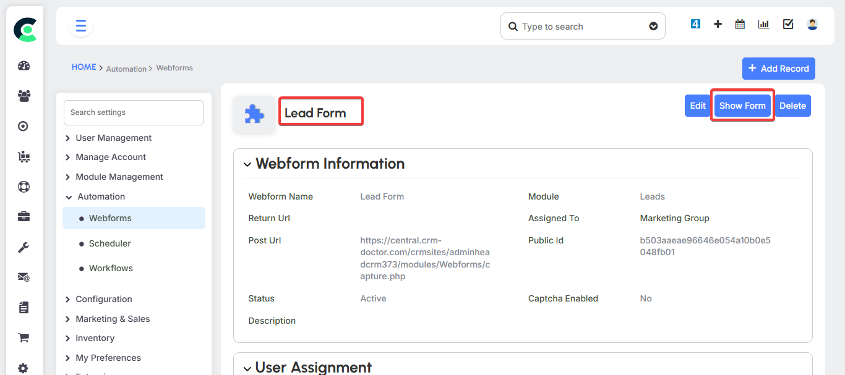The width and height of the screenshot is (845, 375).
Task: Collapse the Webform Information panel
Action: 247,164
